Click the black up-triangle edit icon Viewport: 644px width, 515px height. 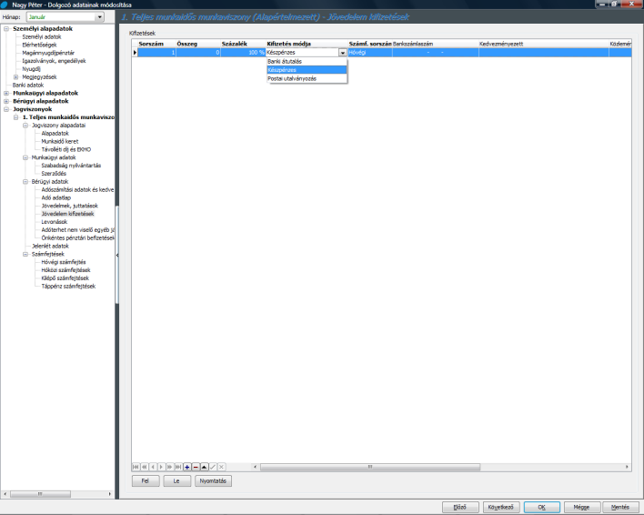(x=204, y=467)
